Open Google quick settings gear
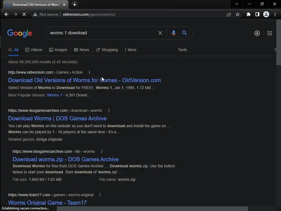281x211 pixels. coord(257,33)
